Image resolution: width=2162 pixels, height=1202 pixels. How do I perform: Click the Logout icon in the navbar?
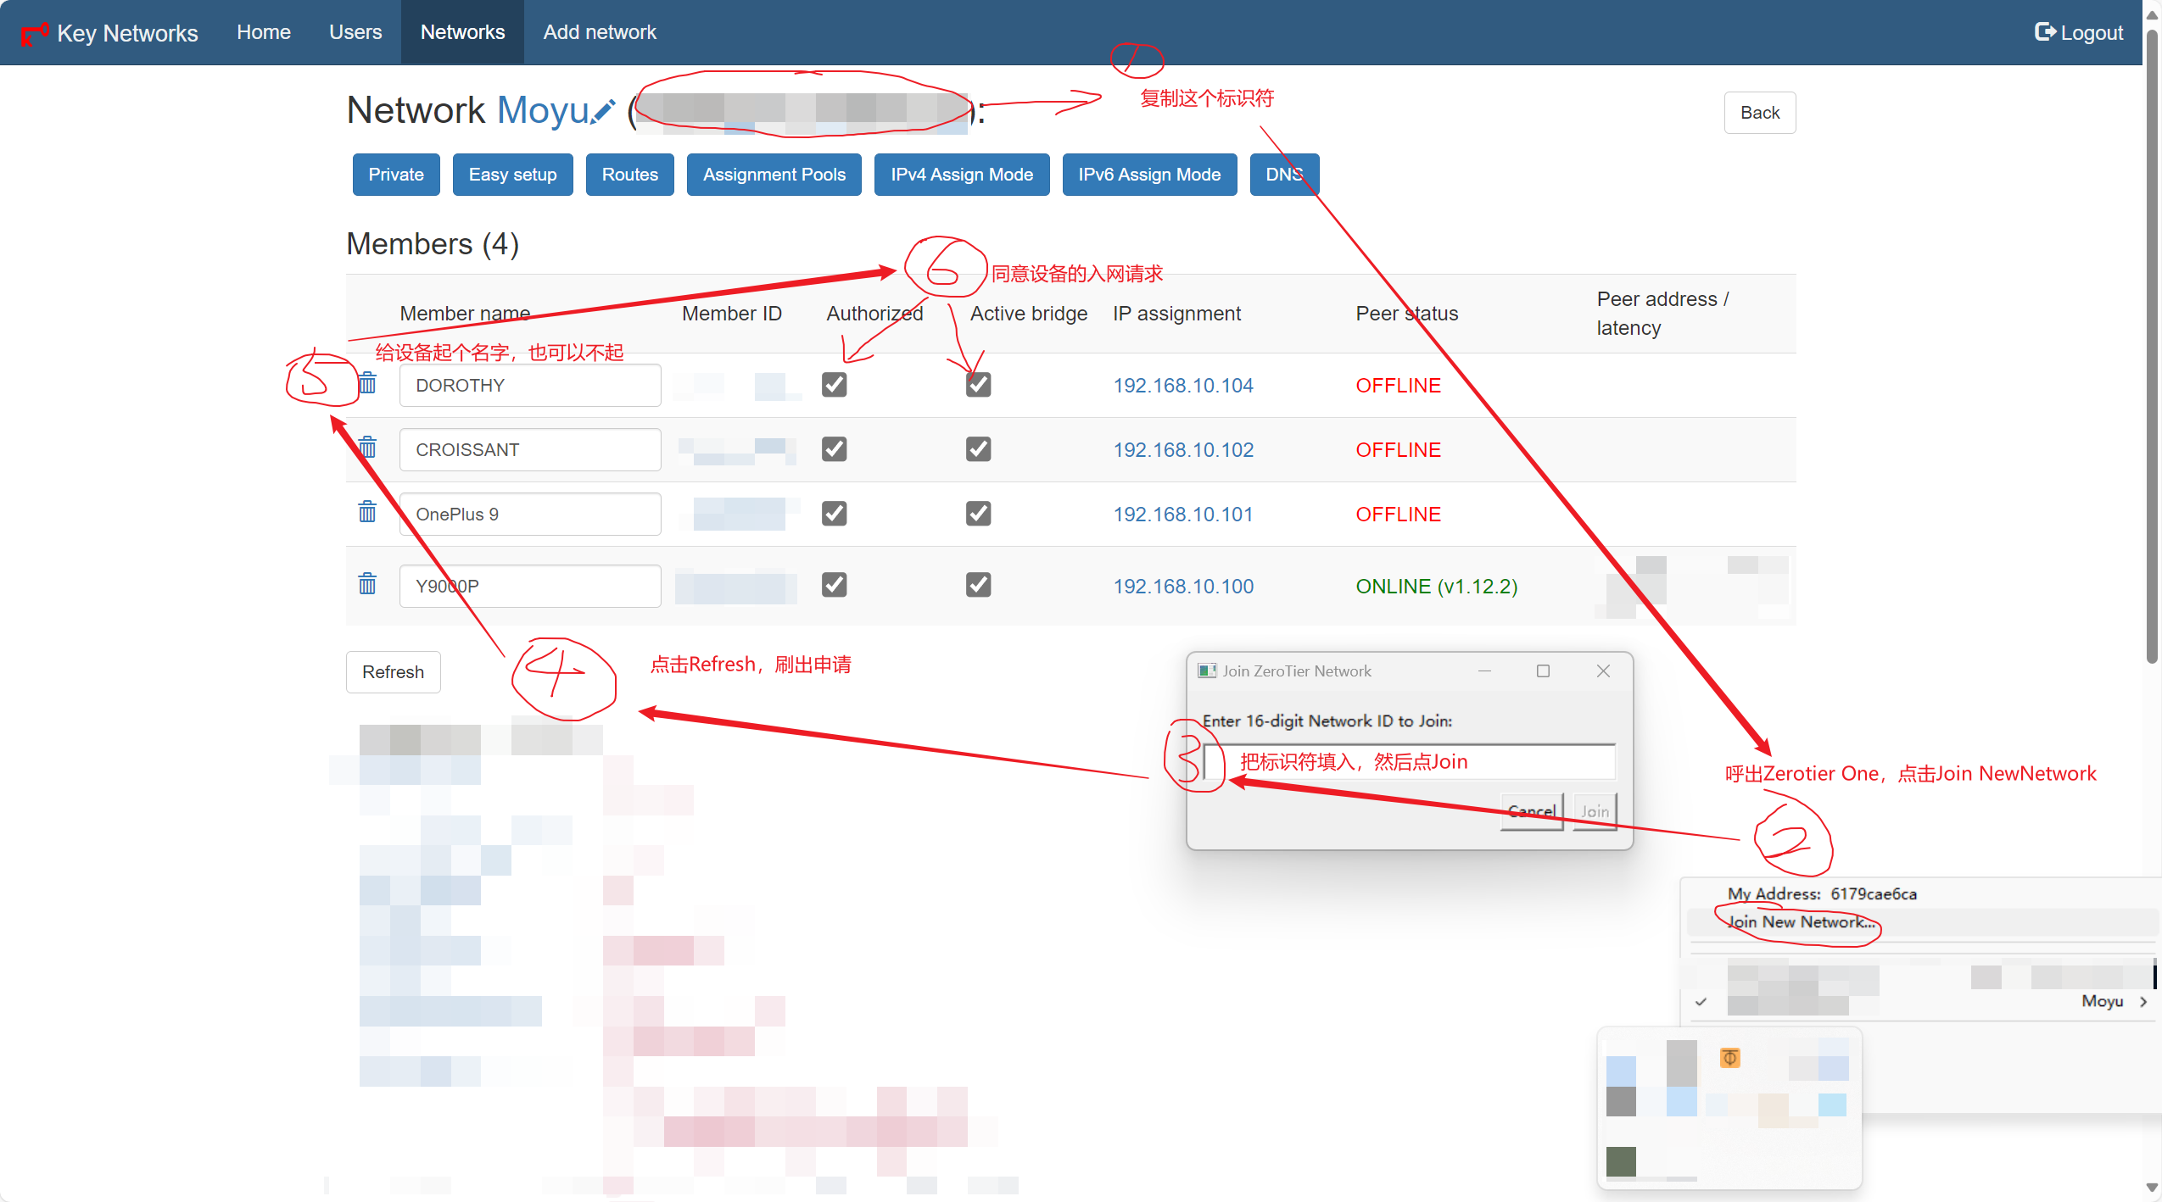[x=2045, y=32]
